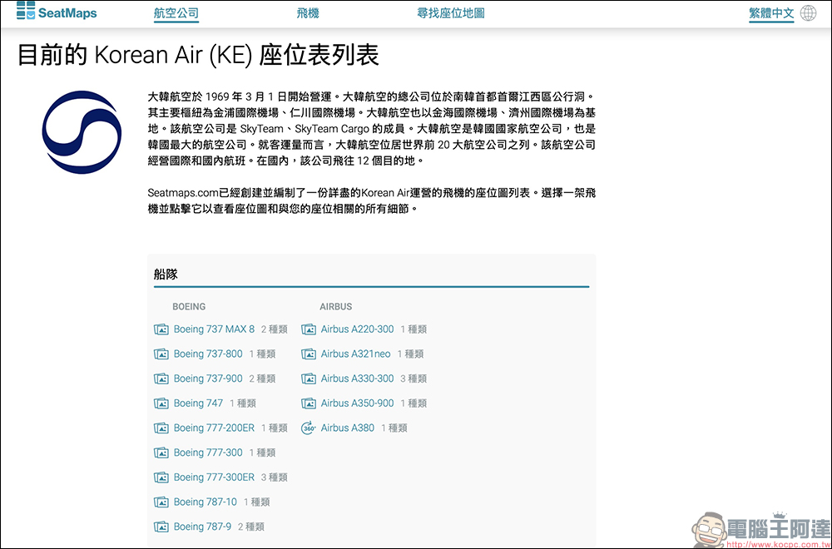Open Boeing 737-800 seat map link

point(208,354)
